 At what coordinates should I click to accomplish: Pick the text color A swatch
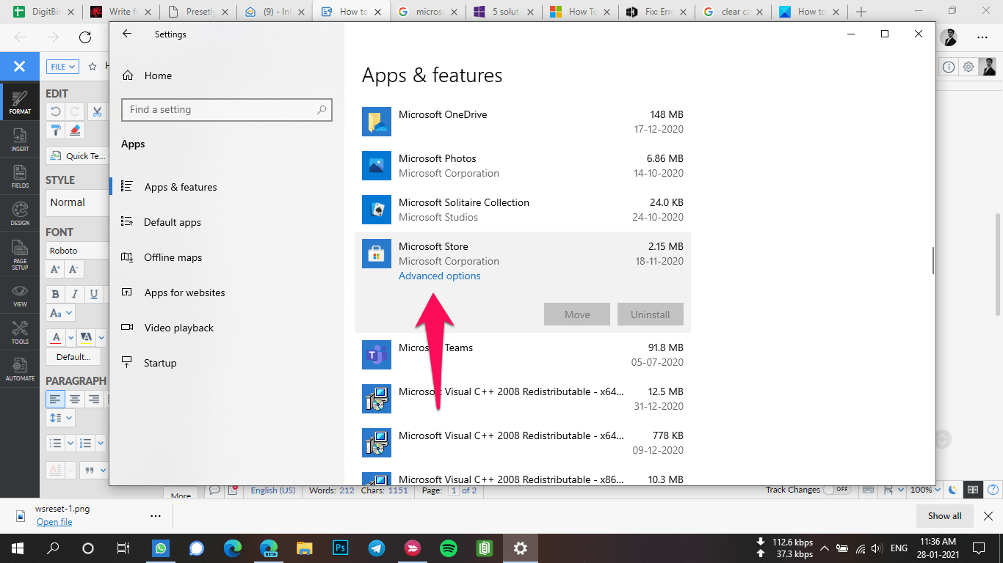(57, 338)
